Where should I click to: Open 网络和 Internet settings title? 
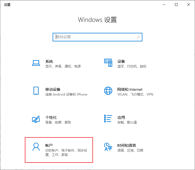tap(130, 89)
